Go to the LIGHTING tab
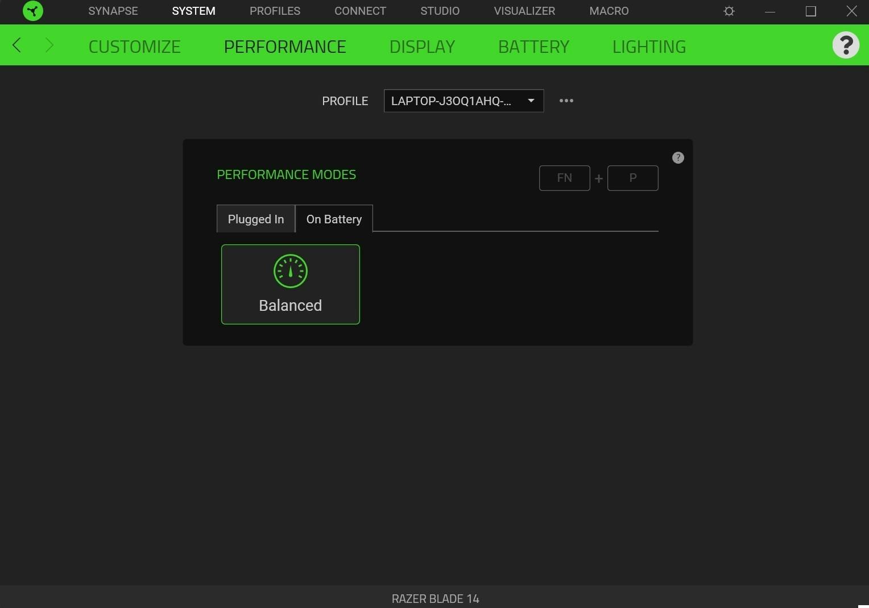This screenshot has width=869, height=608. (649, 47)
